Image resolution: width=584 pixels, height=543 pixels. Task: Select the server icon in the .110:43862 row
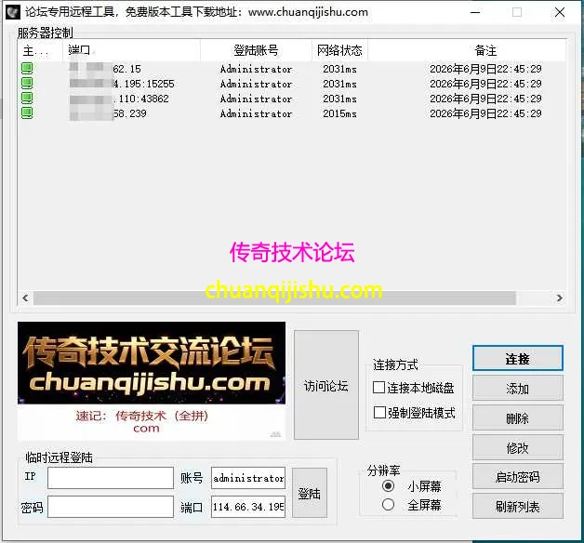tap(27, 99)
